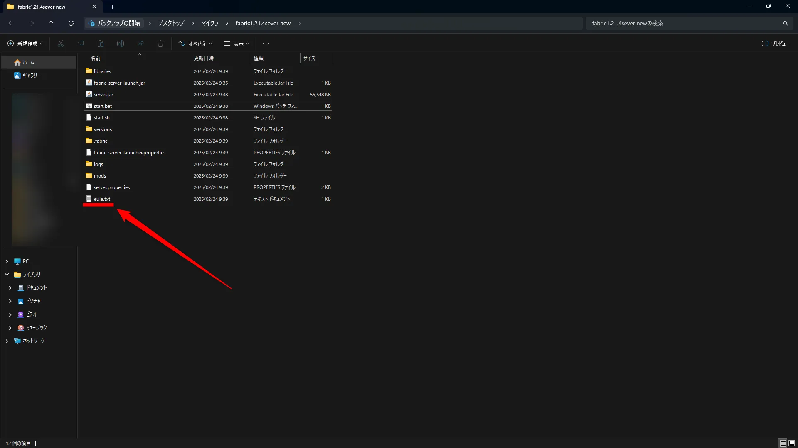Click the Share icon in toolbar
The height and width of the screenshot is (448, 798).
click(140, 44)
